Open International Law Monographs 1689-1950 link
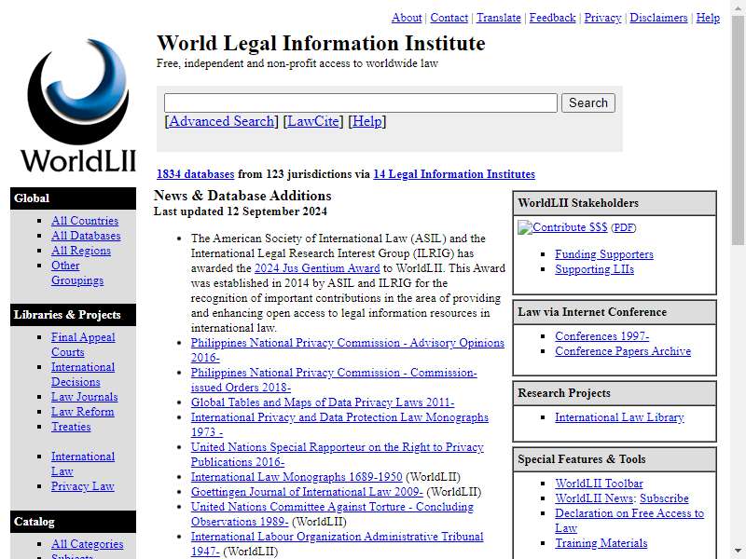This screenshot has width=746, height=559. point(297,477)
